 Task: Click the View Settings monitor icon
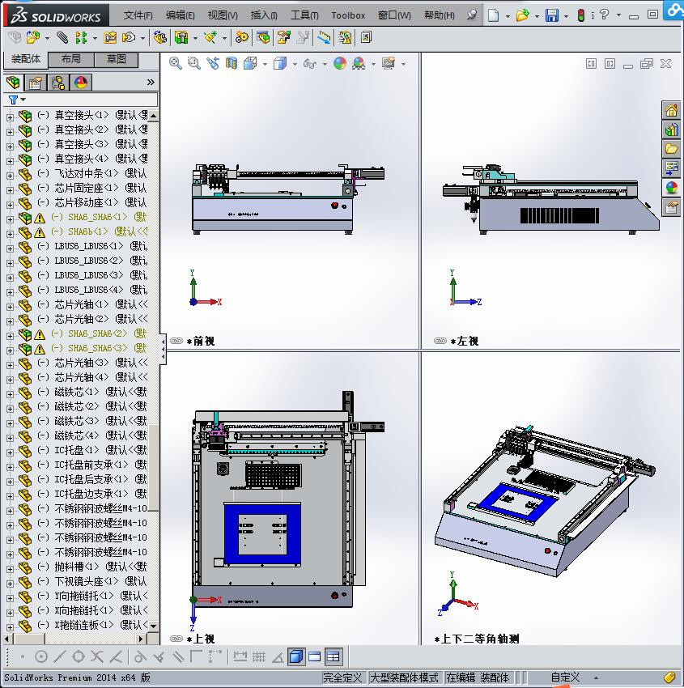click(x=389, y=64)
